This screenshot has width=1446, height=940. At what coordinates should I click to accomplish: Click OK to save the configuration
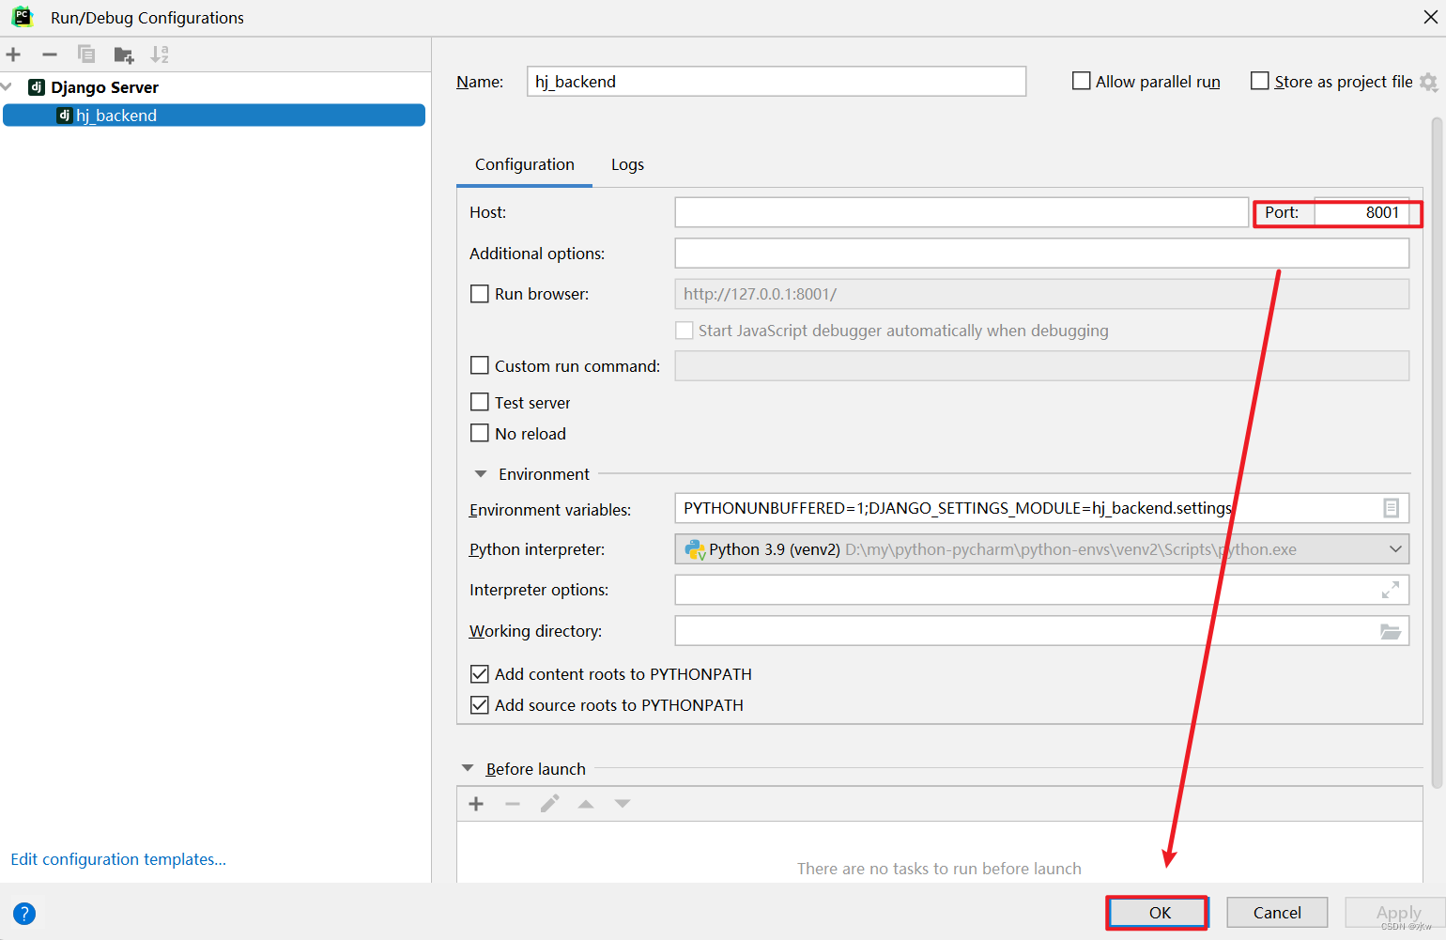(1159, 913)
